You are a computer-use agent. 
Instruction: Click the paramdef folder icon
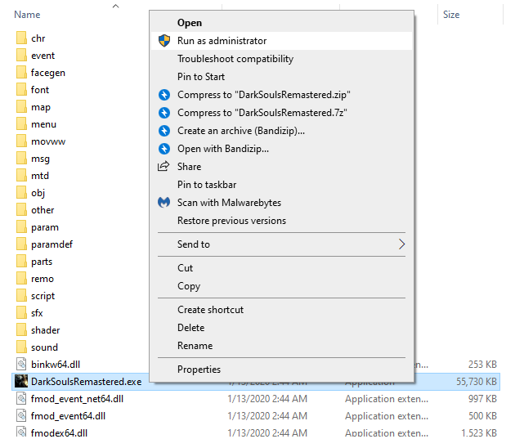click(x=21, y=244)
